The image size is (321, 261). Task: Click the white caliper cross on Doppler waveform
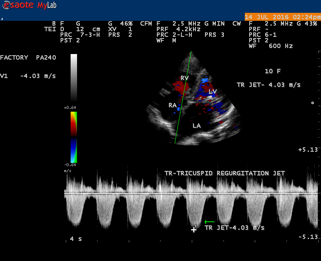click(x=194, y=230)
